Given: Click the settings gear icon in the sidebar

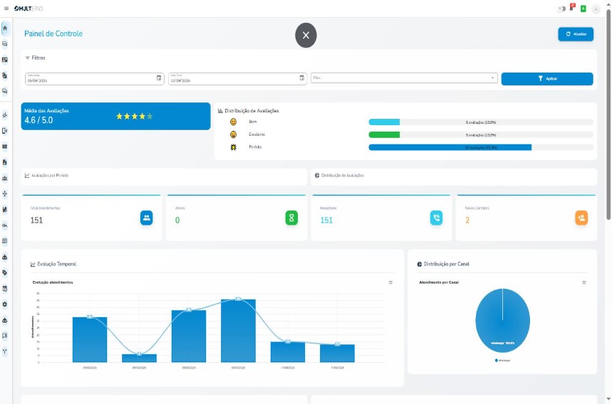Looking at the screenshot, I should pos(5,304).
